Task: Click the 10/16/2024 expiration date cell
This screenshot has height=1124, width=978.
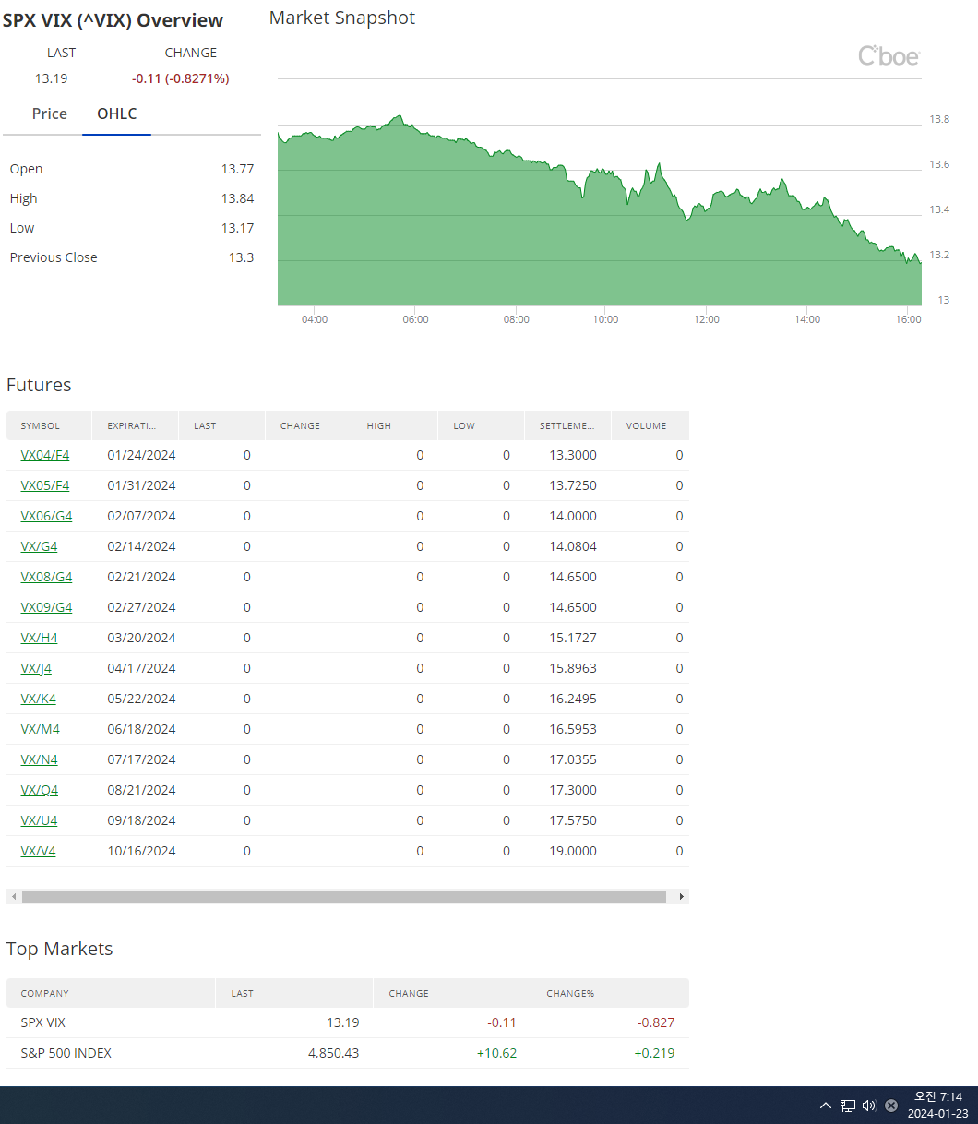Action: tap(141, 851)
